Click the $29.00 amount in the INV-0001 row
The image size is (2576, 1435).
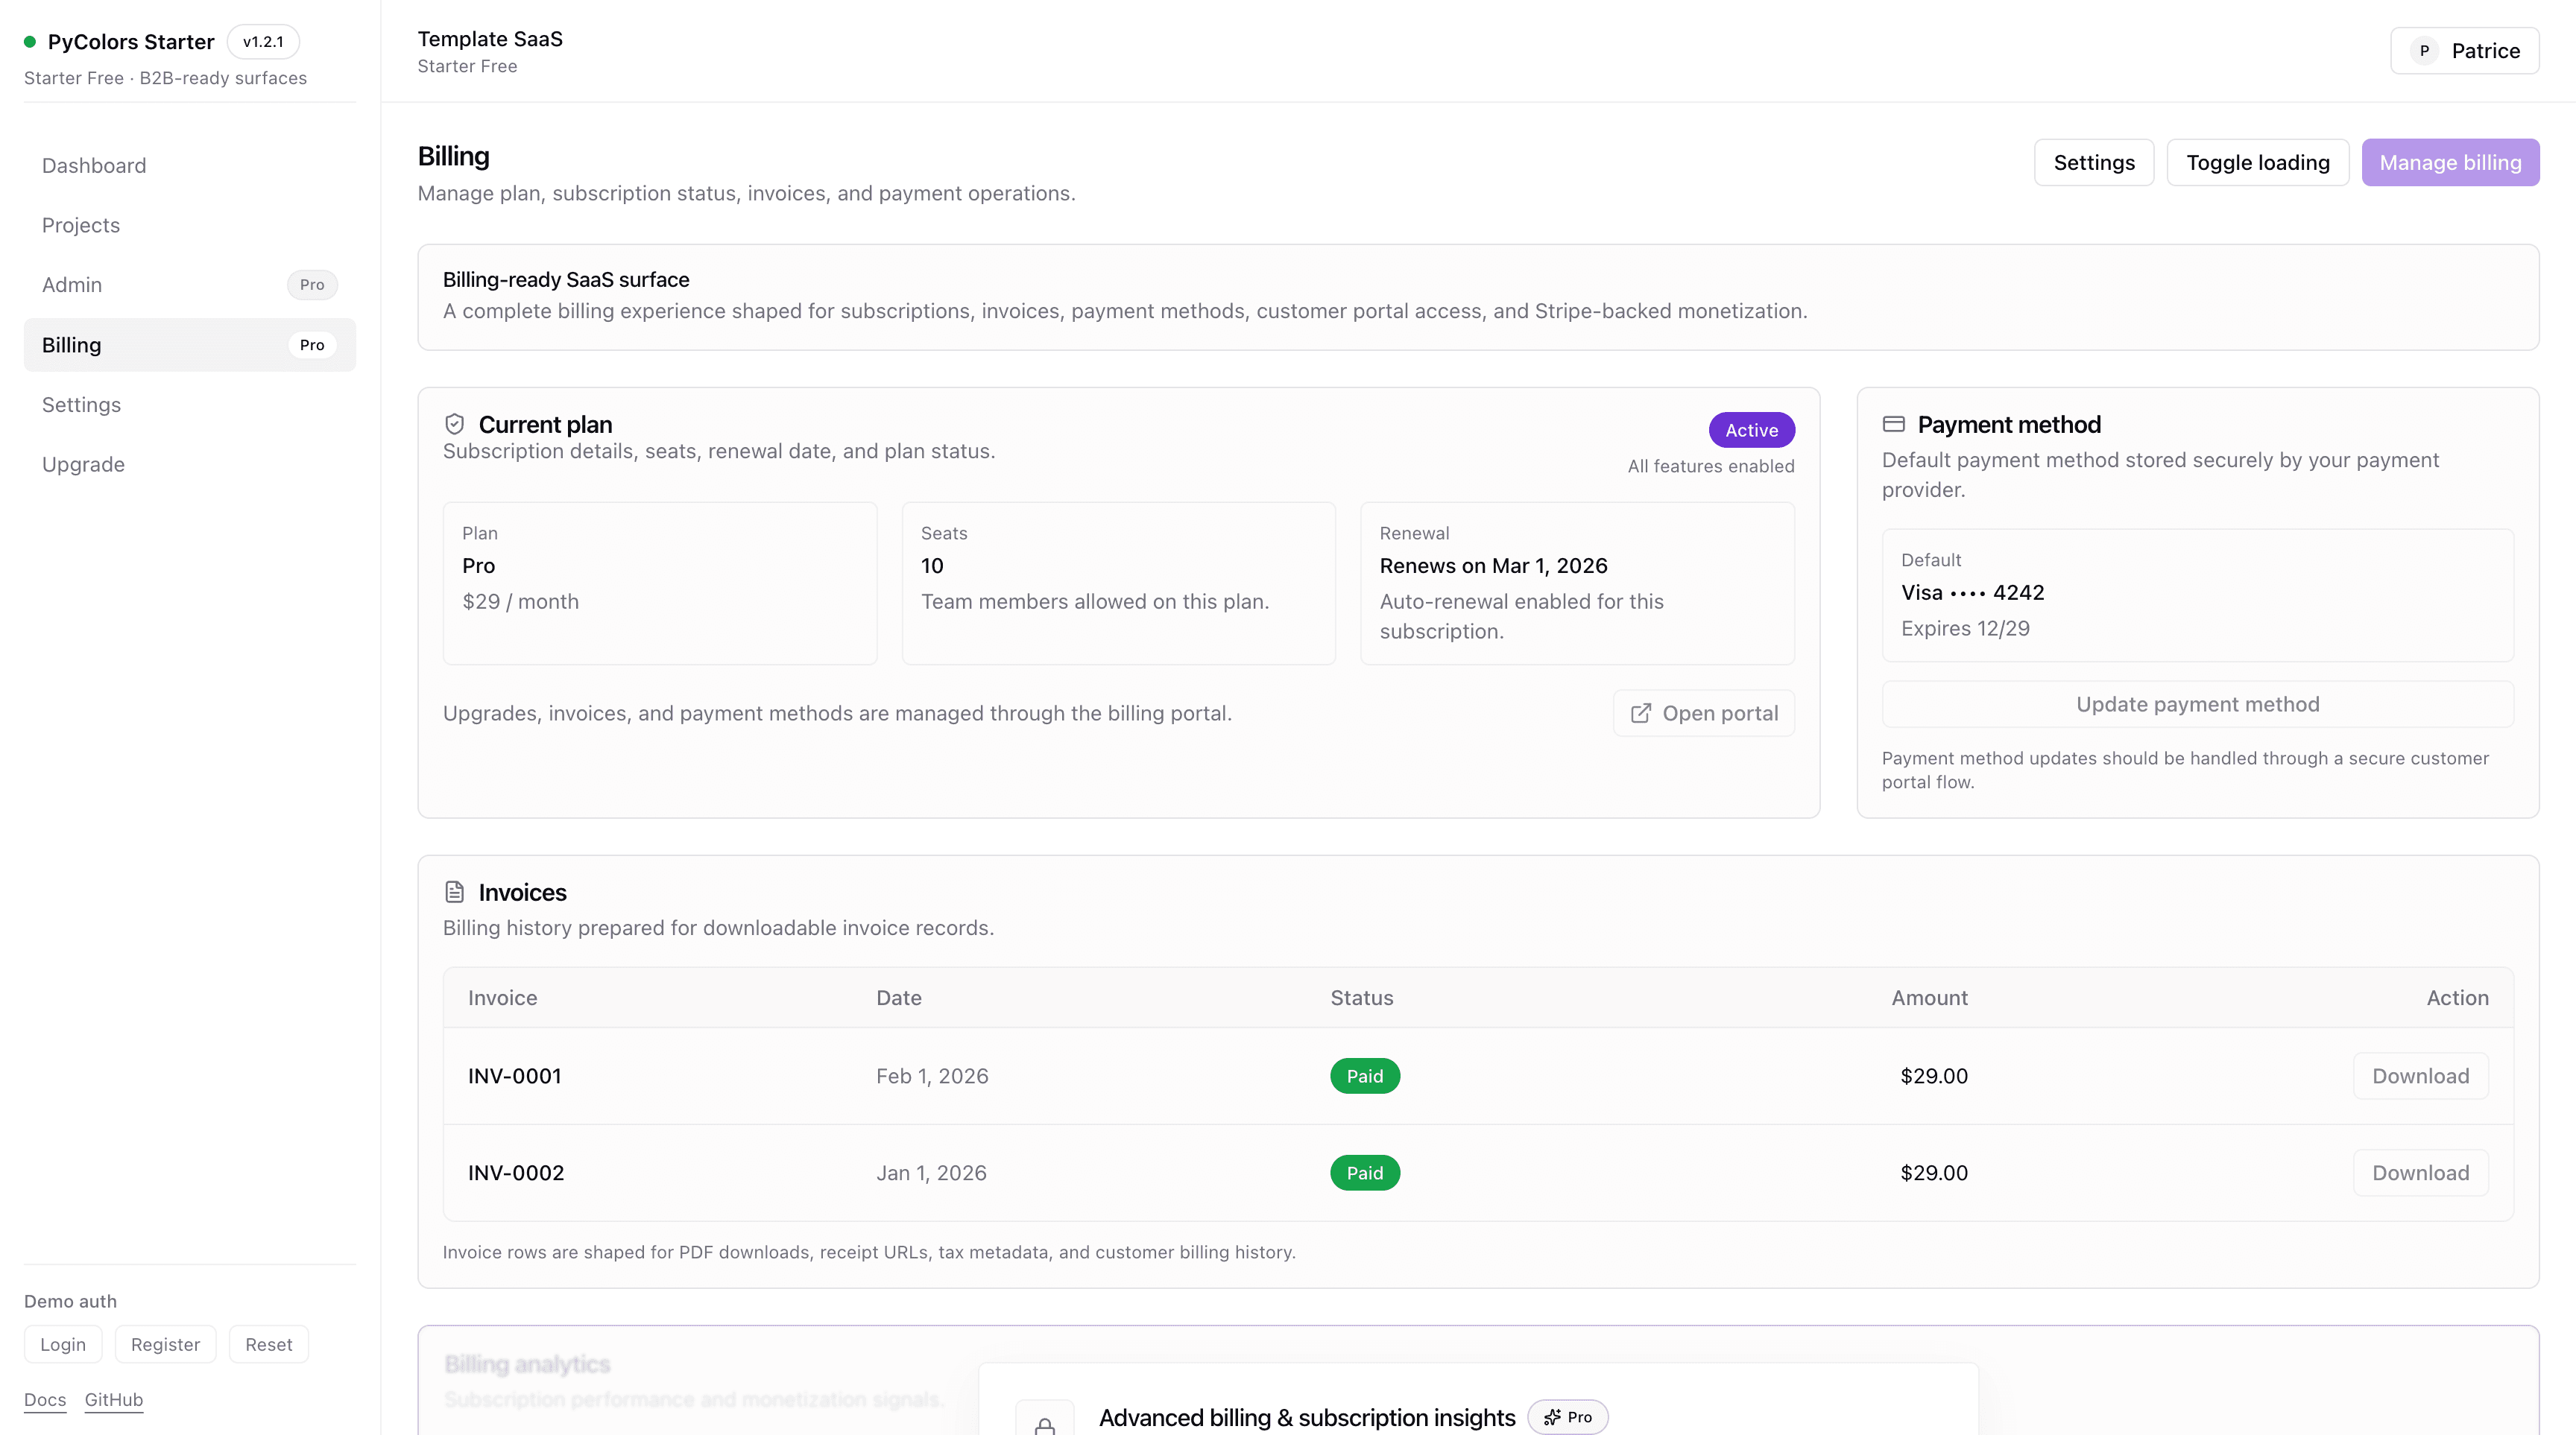click(x=1934, y=1076)
